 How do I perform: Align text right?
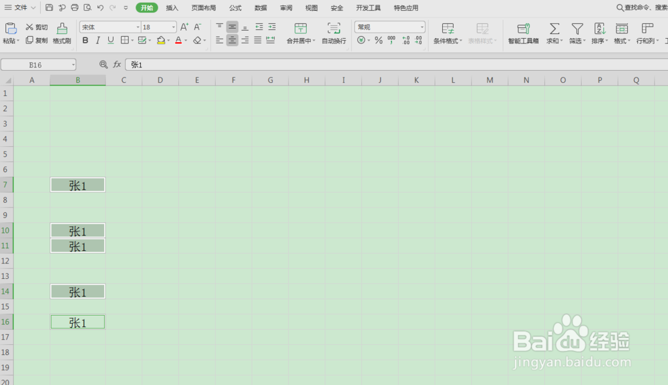click(x=245, y=41)
